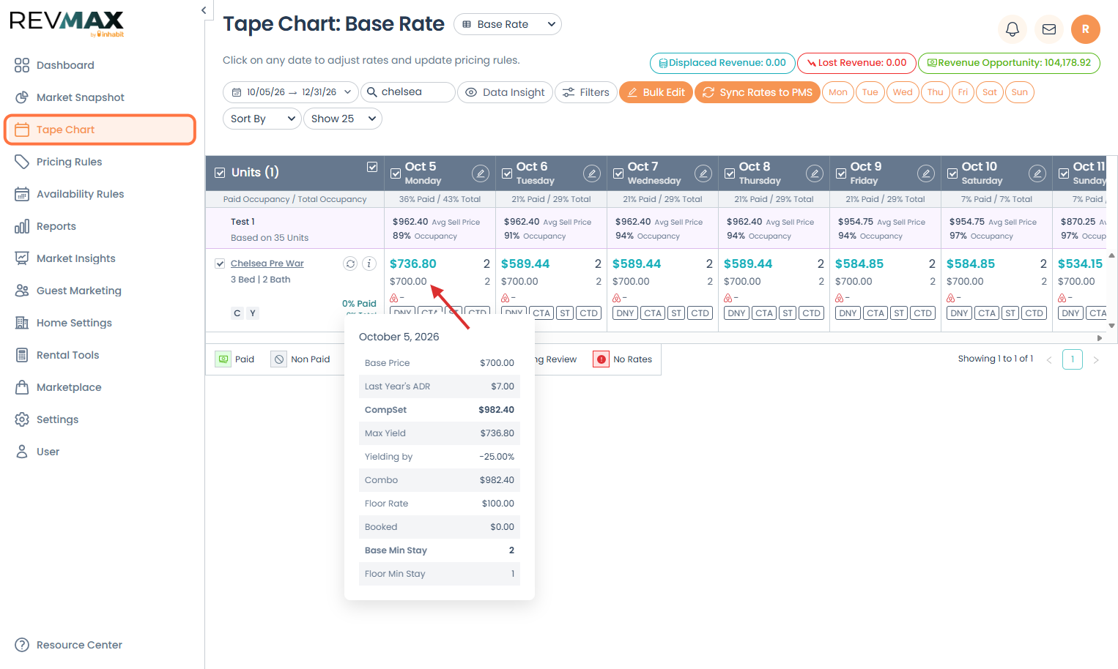
Task: Open the Base Rate view dropdown
Action: (x=508, y=24)
